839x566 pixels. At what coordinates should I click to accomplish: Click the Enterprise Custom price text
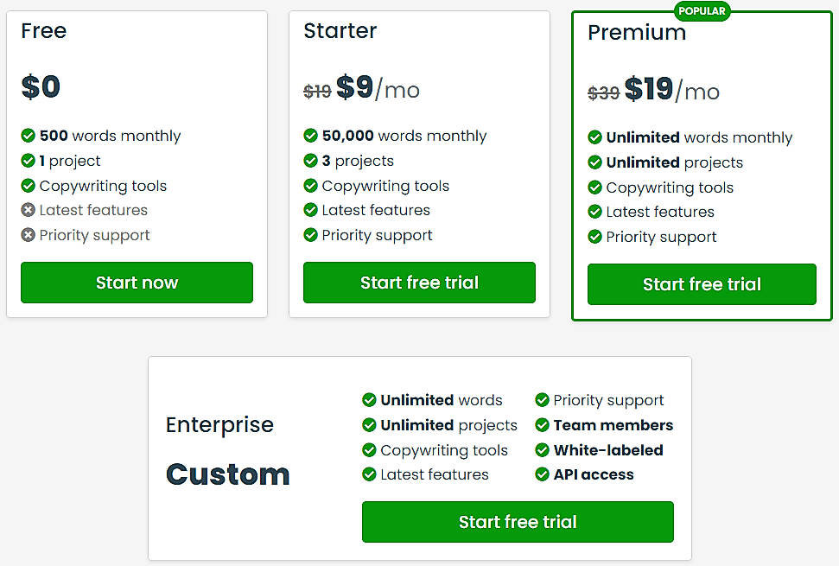(228, 474)
